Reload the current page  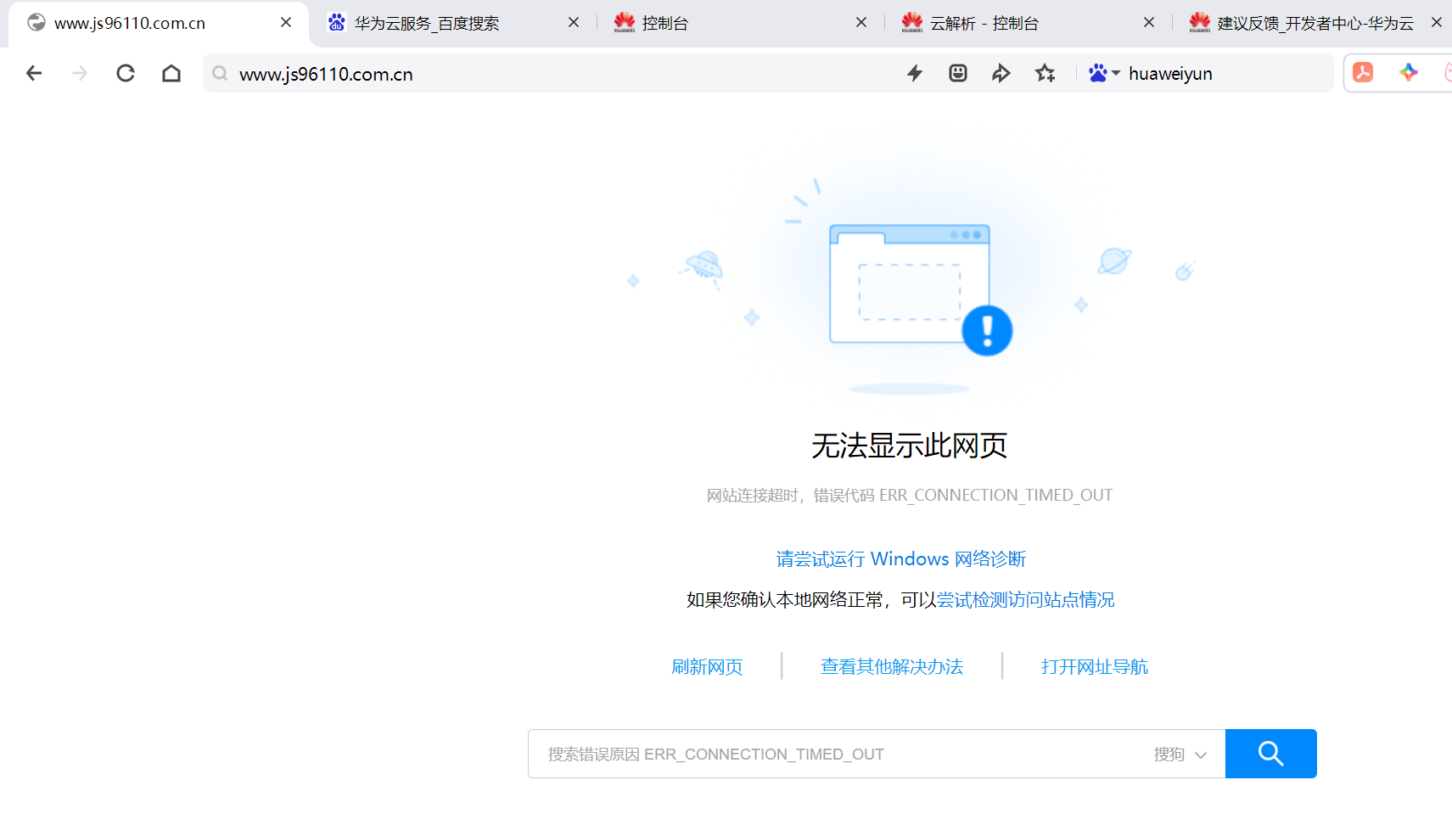125,73
